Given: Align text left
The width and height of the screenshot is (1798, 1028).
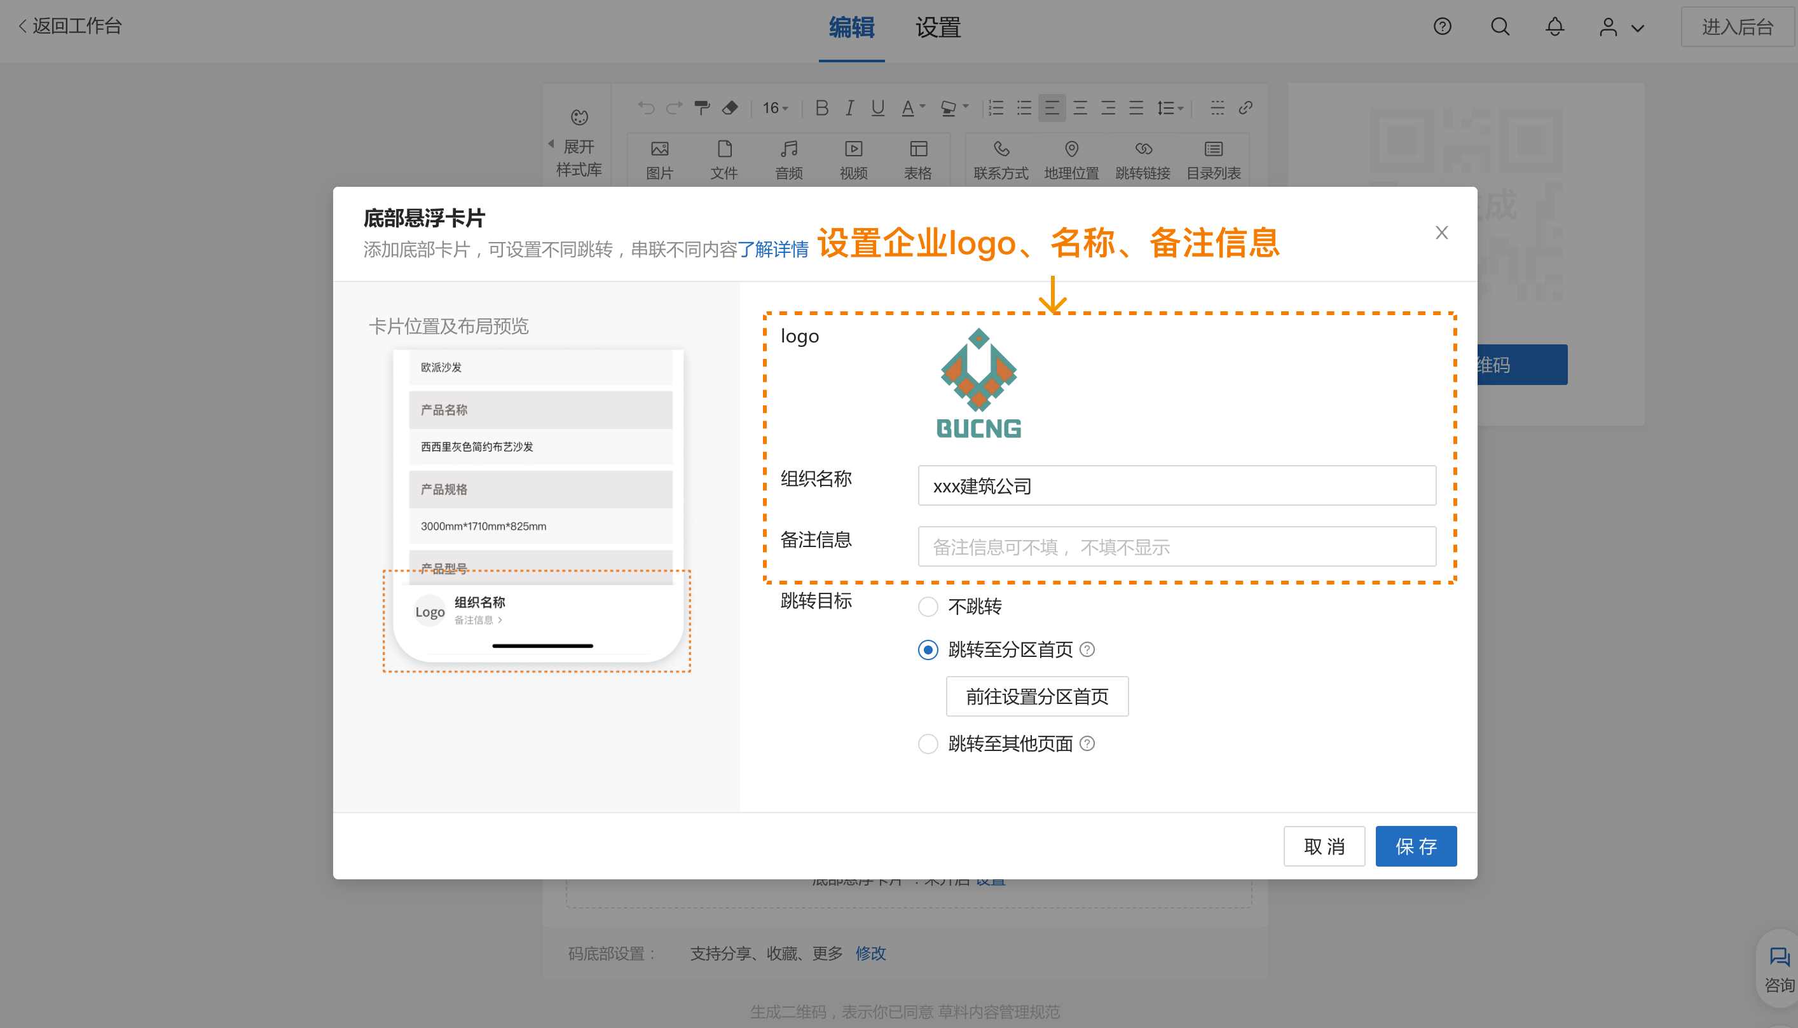Looking at the screenshot, I should click(1052, 107).
